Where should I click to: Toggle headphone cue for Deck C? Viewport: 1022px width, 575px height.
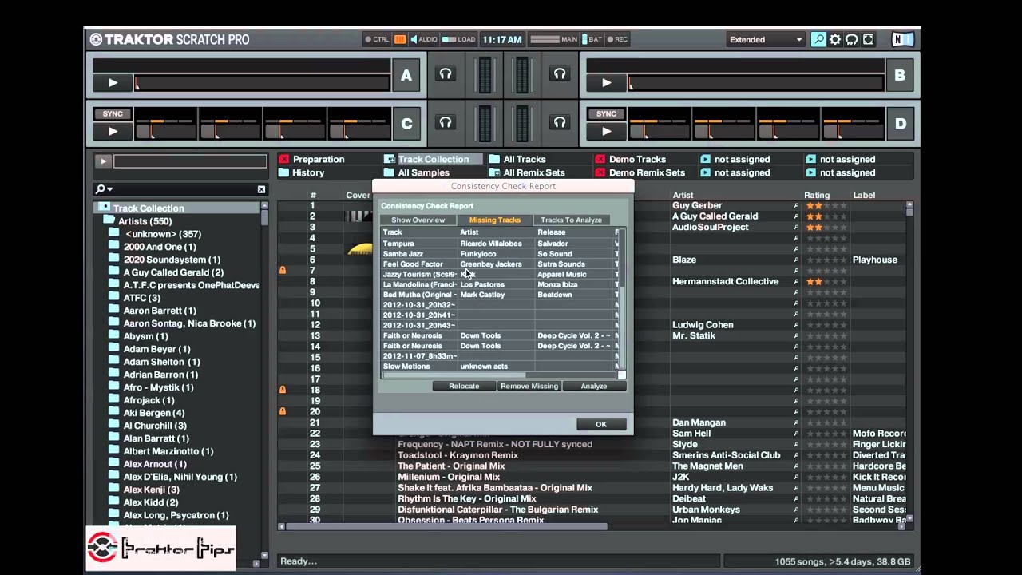pyautogui.click(x=446, y=123)
